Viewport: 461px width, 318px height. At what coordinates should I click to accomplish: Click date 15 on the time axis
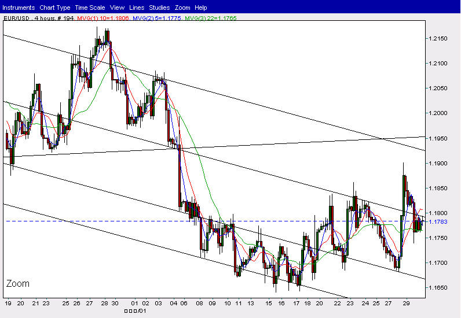click(269, 304)
